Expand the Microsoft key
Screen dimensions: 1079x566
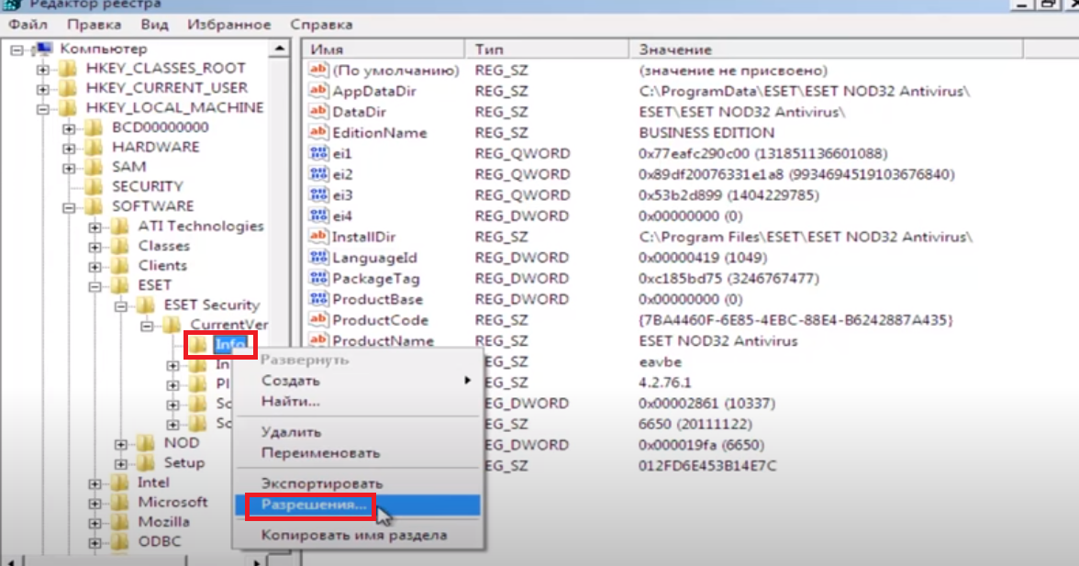[95, 504]
